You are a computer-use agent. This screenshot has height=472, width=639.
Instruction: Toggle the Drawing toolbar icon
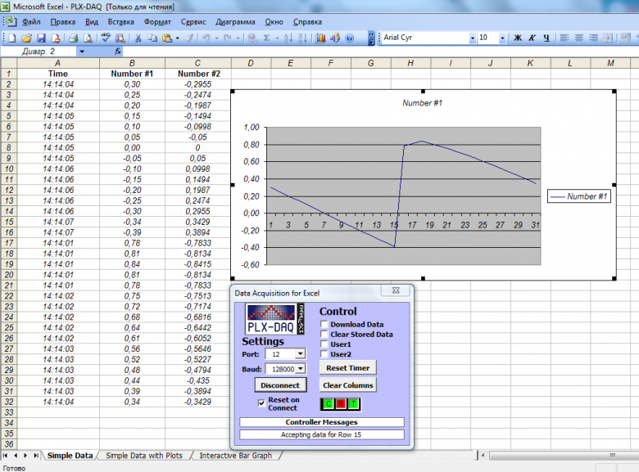(335, 38)
